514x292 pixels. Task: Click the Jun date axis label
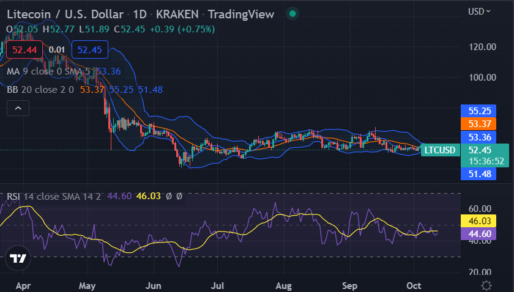153,286
